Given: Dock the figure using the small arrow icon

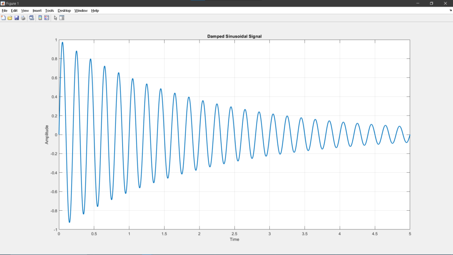Looking at the screenshot, I should coord(450,10).
